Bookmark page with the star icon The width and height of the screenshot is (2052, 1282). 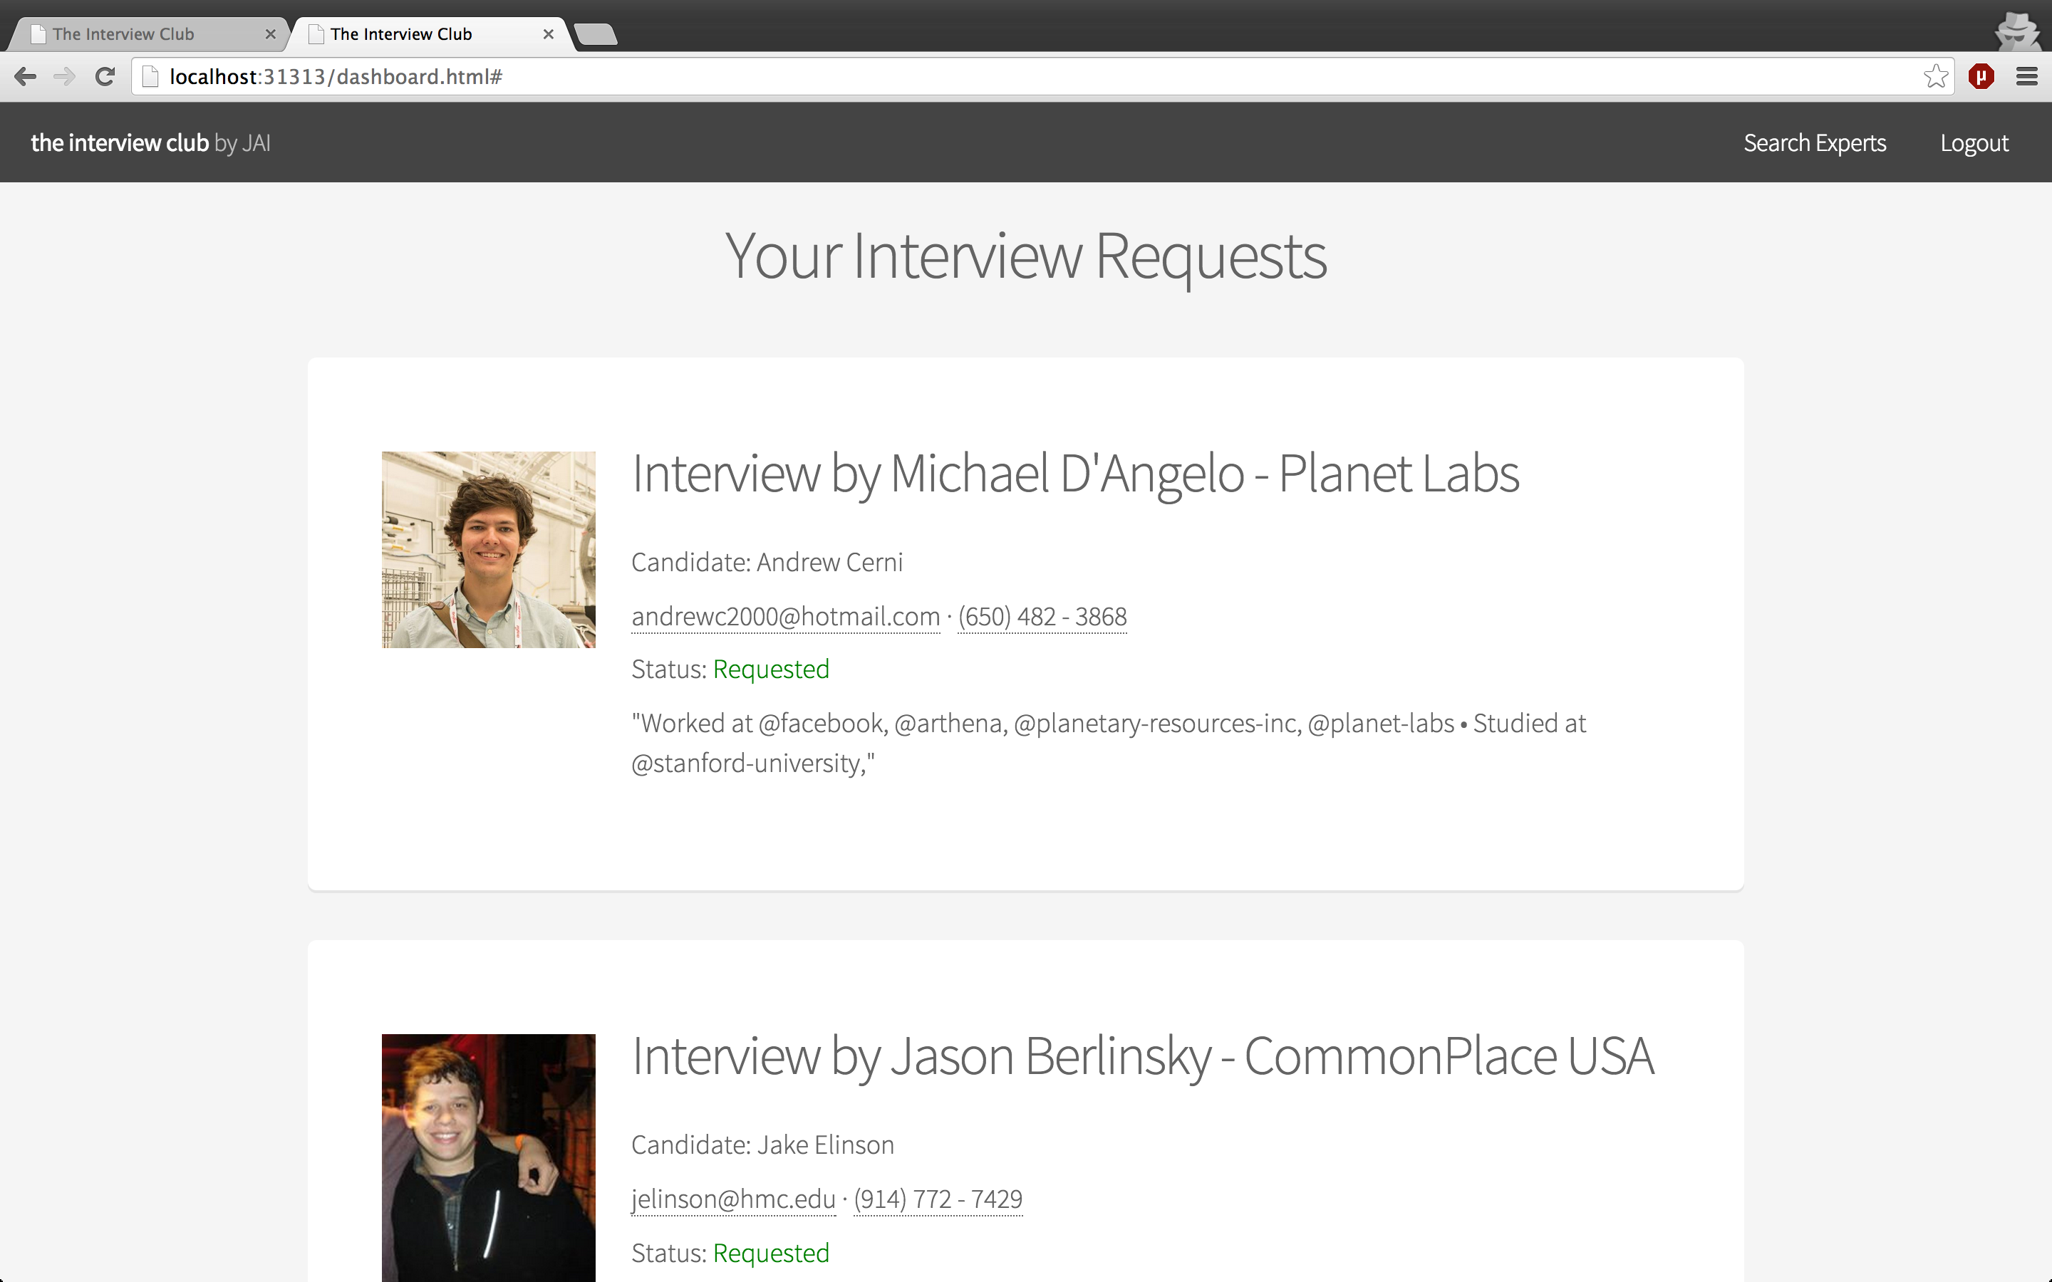pos(1935,77)
